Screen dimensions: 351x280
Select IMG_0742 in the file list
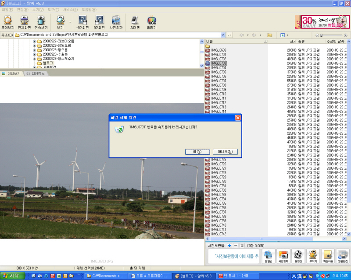218,234
